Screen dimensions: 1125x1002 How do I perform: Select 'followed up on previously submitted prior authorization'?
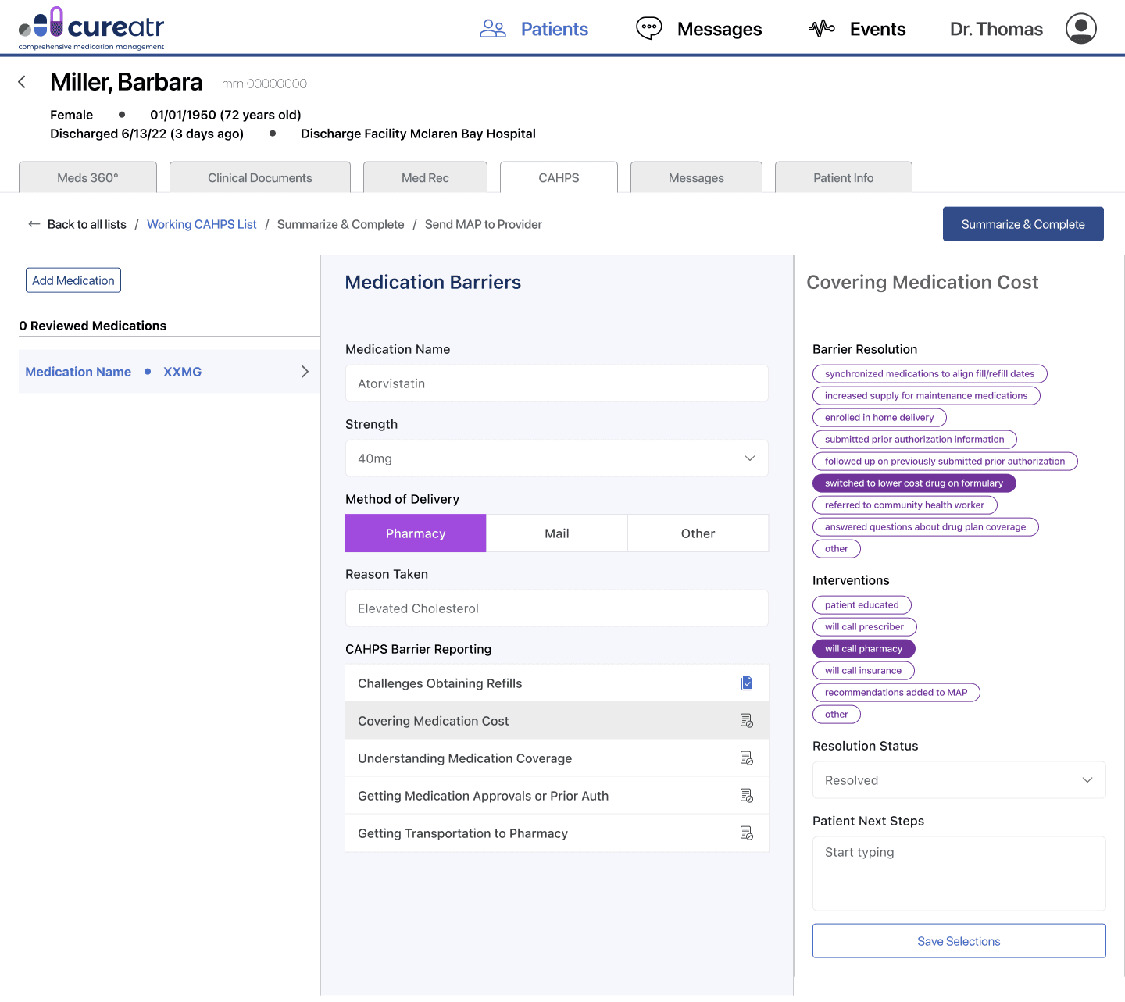(x=945, y=462)
